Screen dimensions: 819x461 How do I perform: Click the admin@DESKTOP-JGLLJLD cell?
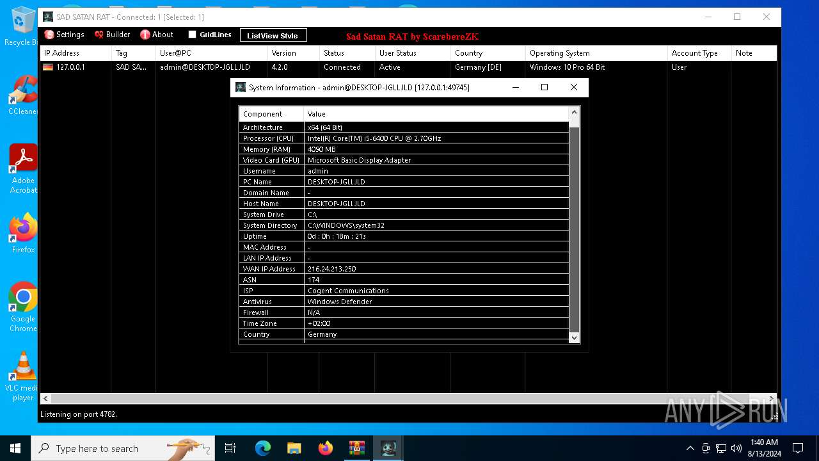[205, 67]
